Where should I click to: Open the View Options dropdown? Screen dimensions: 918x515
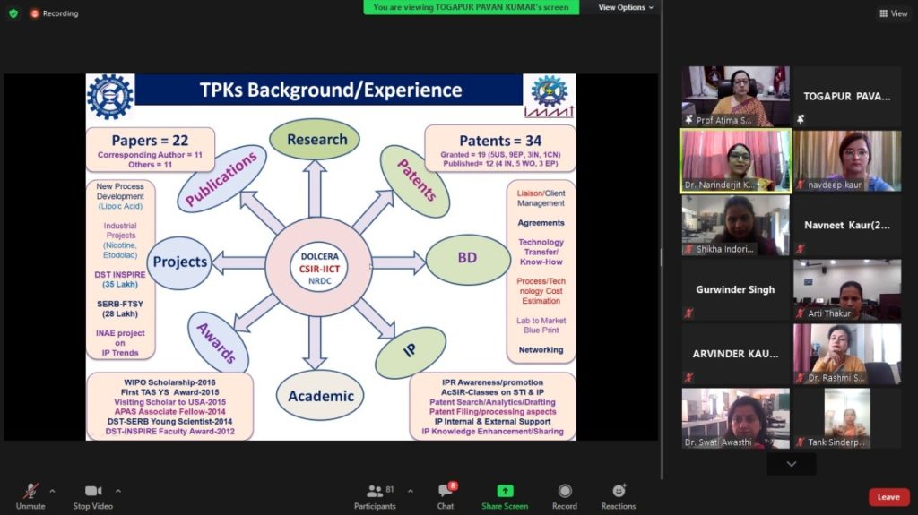point(626,7)
